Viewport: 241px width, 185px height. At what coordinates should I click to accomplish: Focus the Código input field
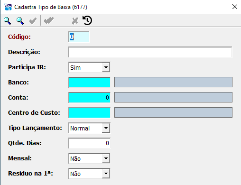click(x=79, y=37)
